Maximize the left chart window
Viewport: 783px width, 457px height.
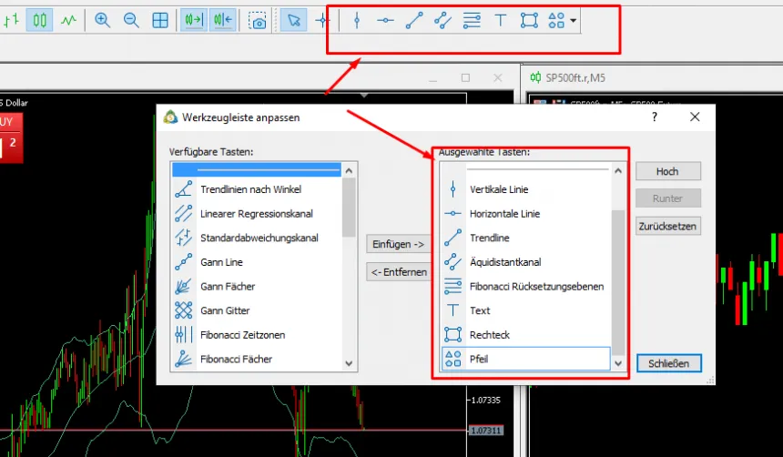pos(465,77)
